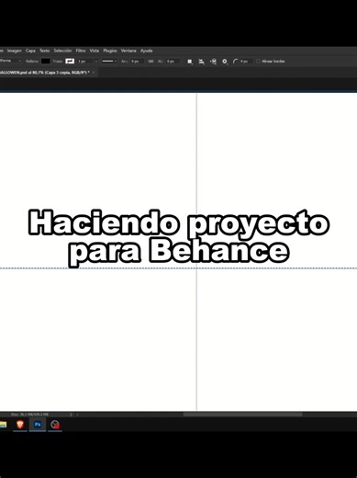Open File Explorer from the taskbar
Screen dimensions: 357x478
point(3,425)
